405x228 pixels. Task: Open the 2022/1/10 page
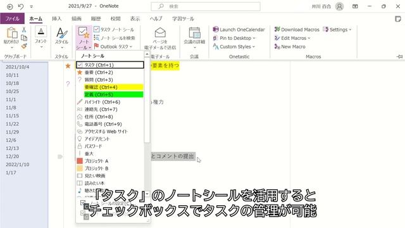click(x=17, y=165)
